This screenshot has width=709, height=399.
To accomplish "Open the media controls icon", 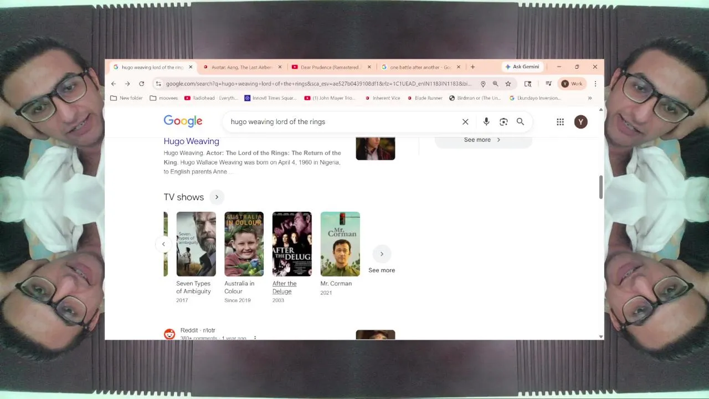I will tap(548, 84).
